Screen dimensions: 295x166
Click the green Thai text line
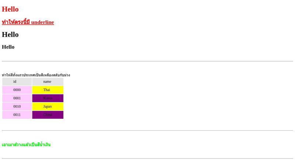[x=26, y=145]
